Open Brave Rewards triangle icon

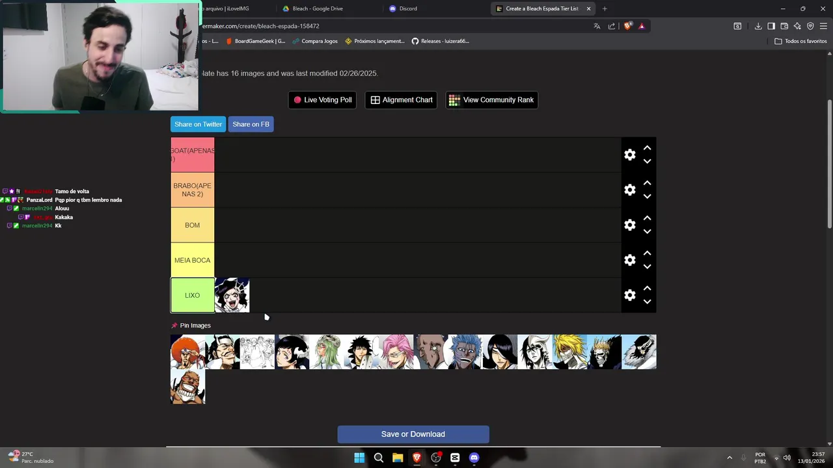(x=642, y=26)
